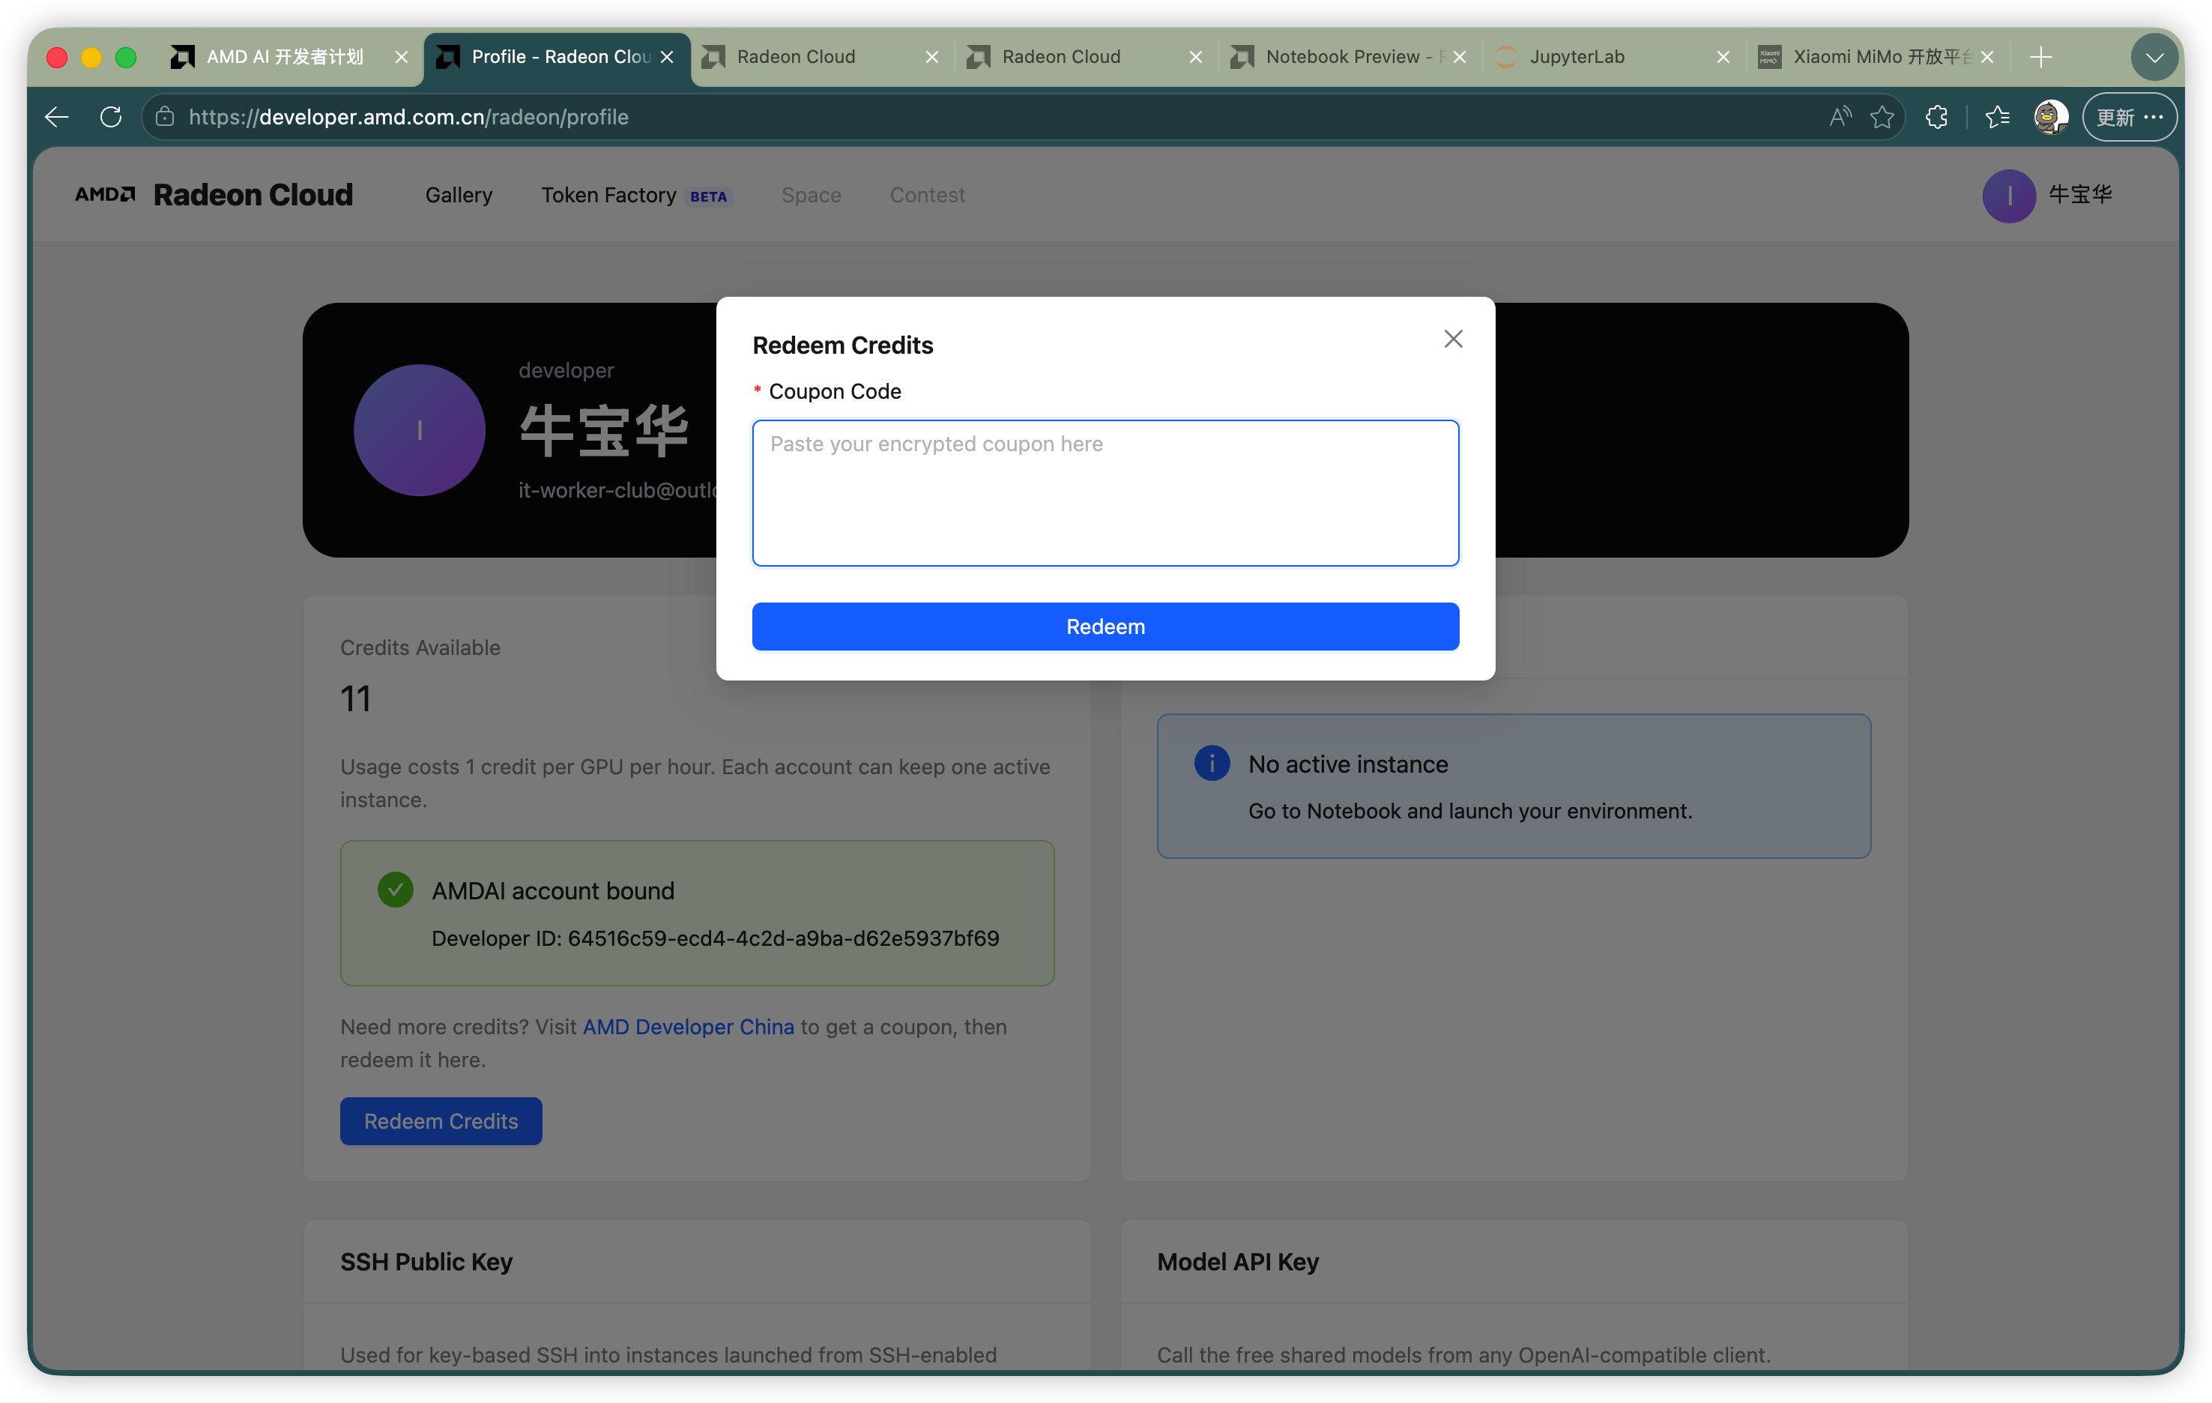This screenshot has height=1403, width=2212.
Task: Open the Contest navigation item
Action: pyautogui.click(x=927, y=195)
